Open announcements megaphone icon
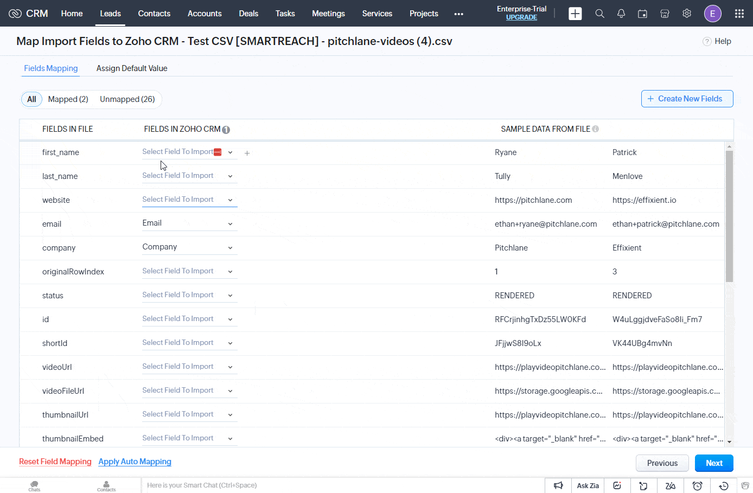The width and height of the screenshot is (753, 493). (x=558, y=485)
